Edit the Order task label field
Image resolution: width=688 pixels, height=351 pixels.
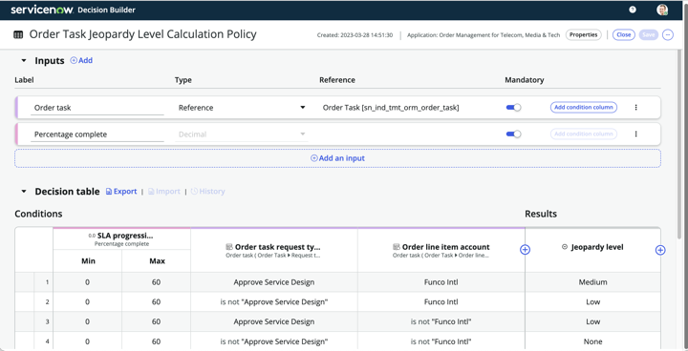point(97,108)
